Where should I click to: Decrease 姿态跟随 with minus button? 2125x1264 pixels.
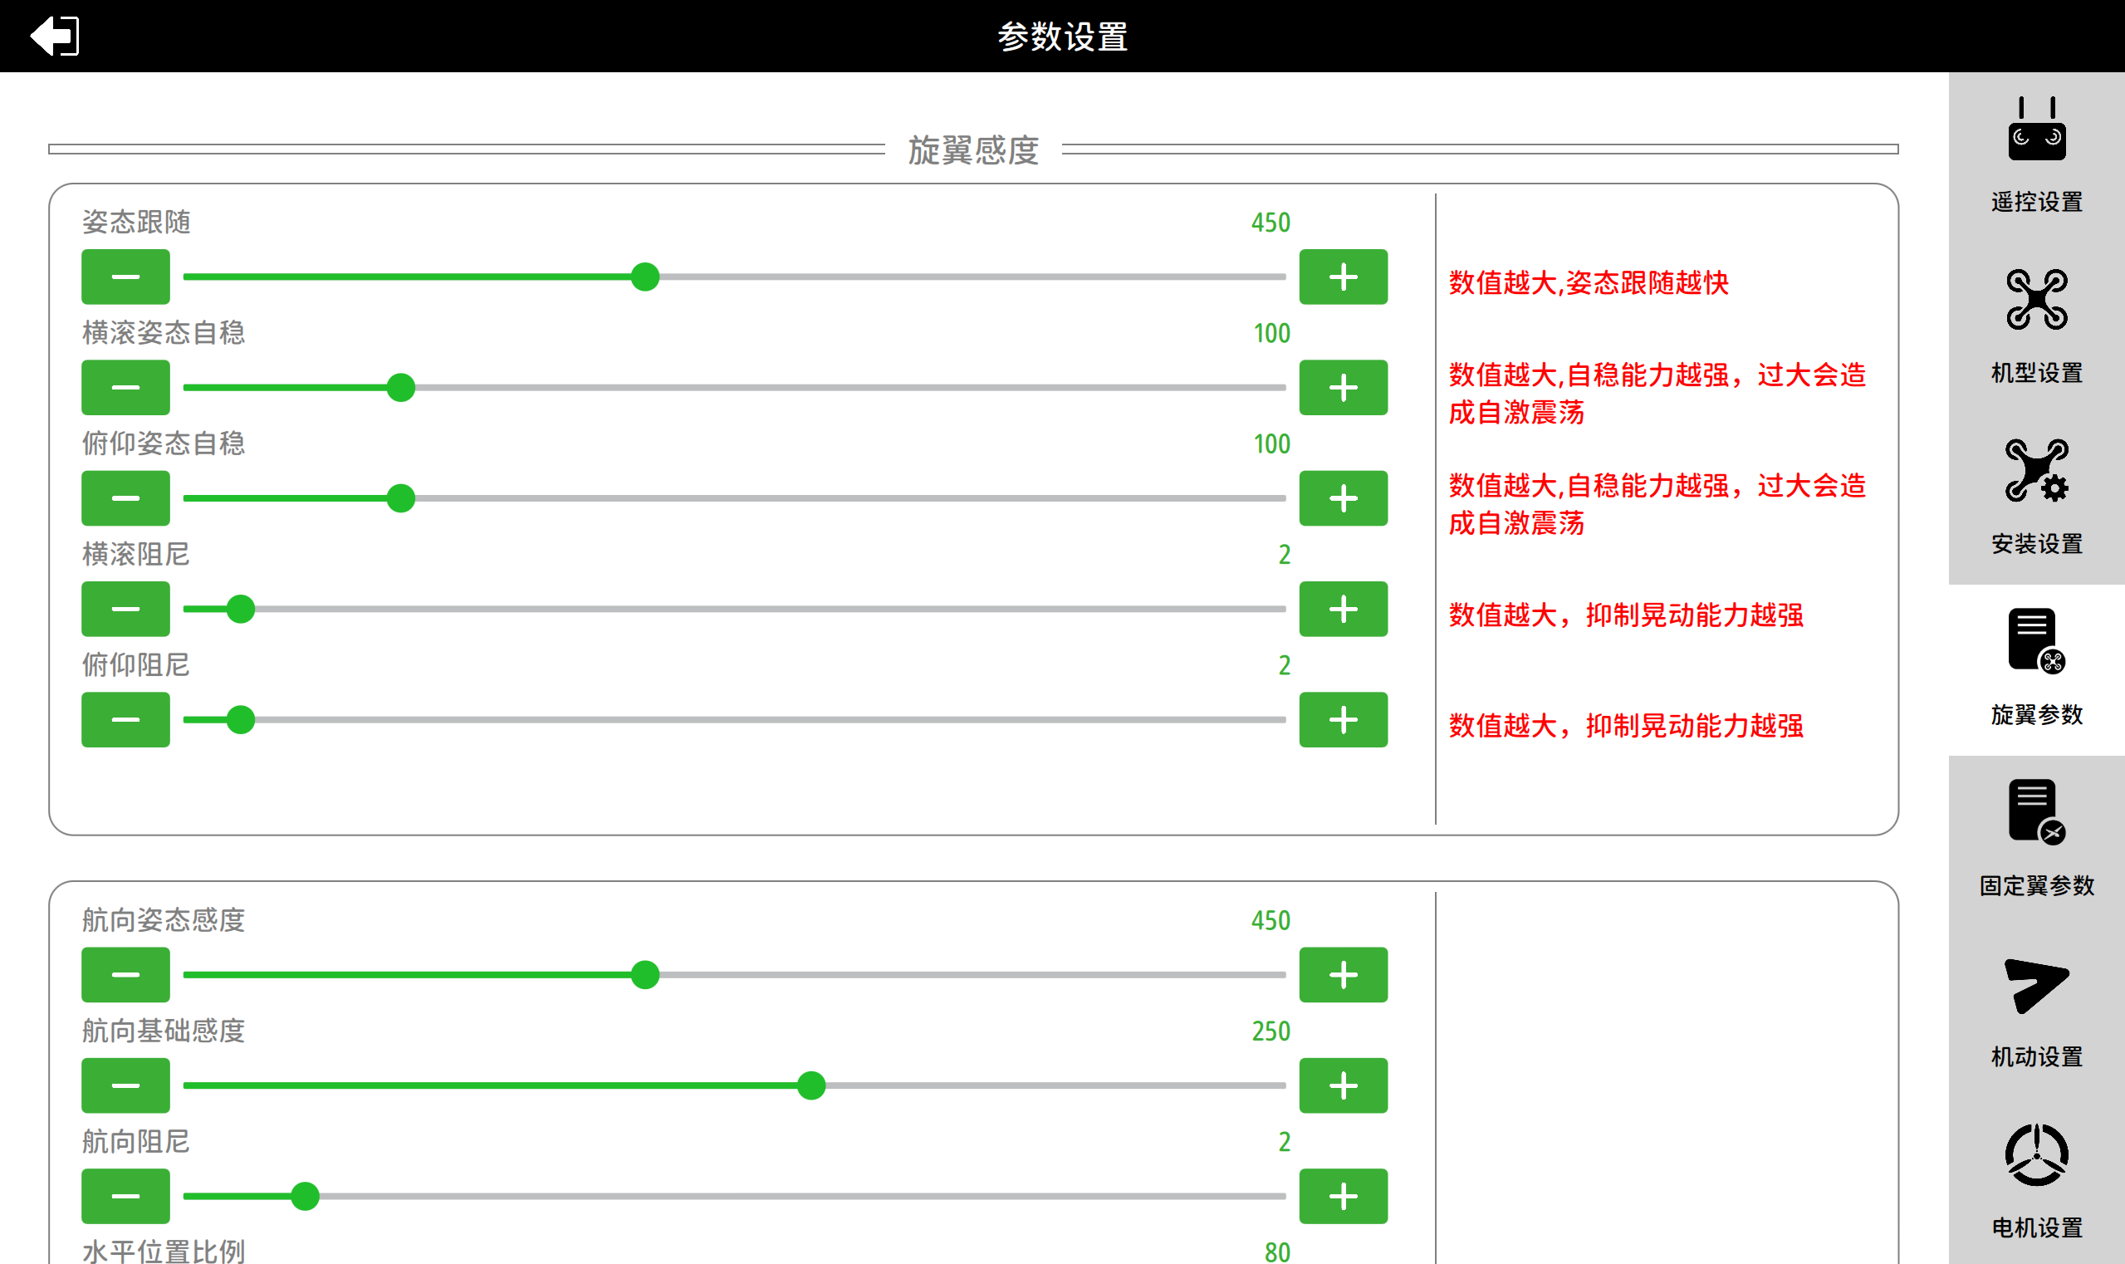[125, 277]
